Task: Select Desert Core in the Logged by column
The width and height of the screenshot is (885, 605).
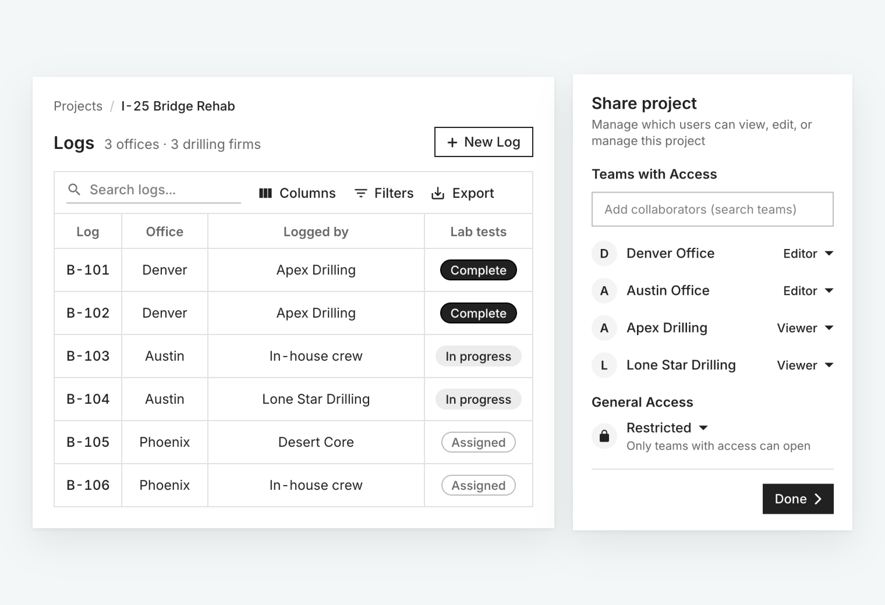Action: tap(316, 442)
